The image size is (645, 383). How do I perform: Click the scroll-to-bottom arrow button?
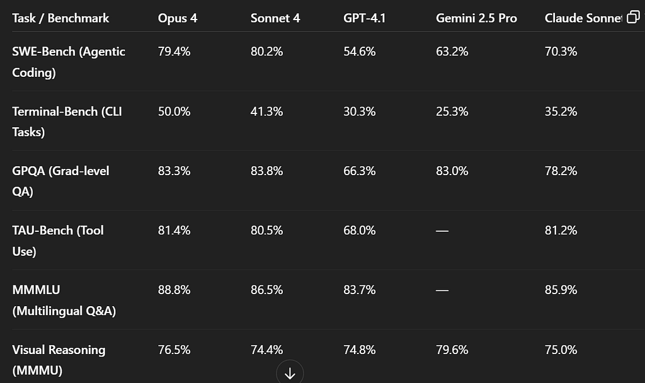point(290,372)
